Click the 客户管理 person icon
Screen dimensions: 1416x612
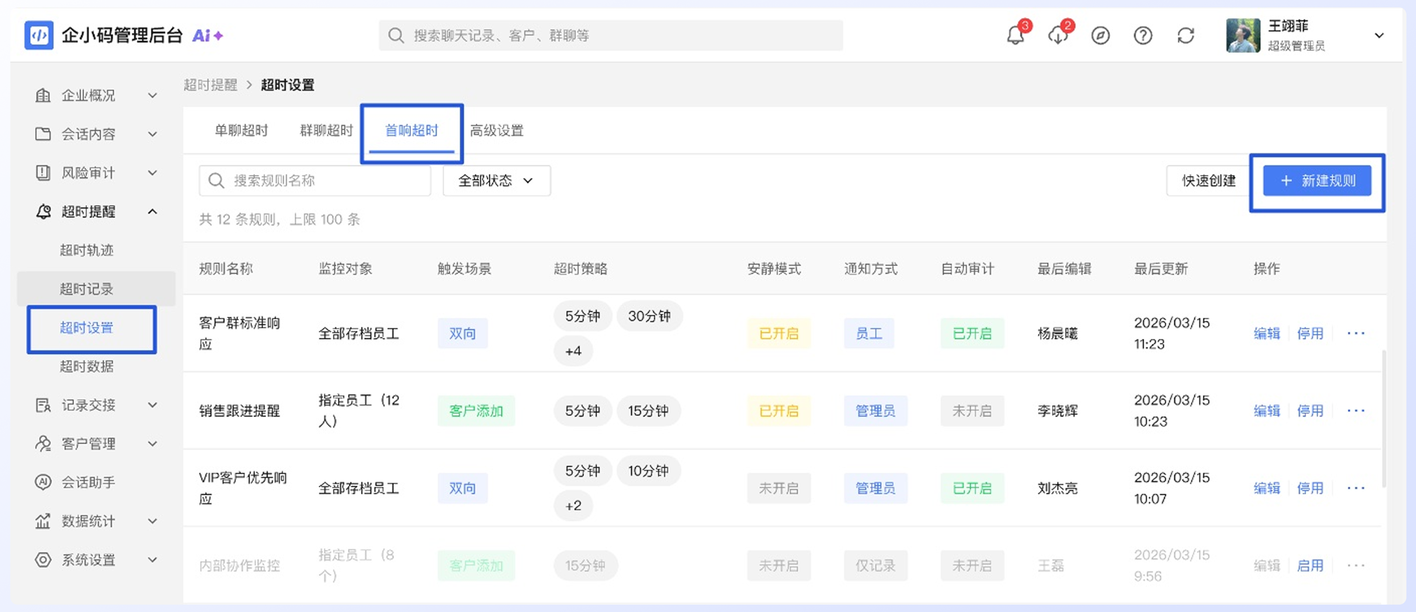coord(43,444)
